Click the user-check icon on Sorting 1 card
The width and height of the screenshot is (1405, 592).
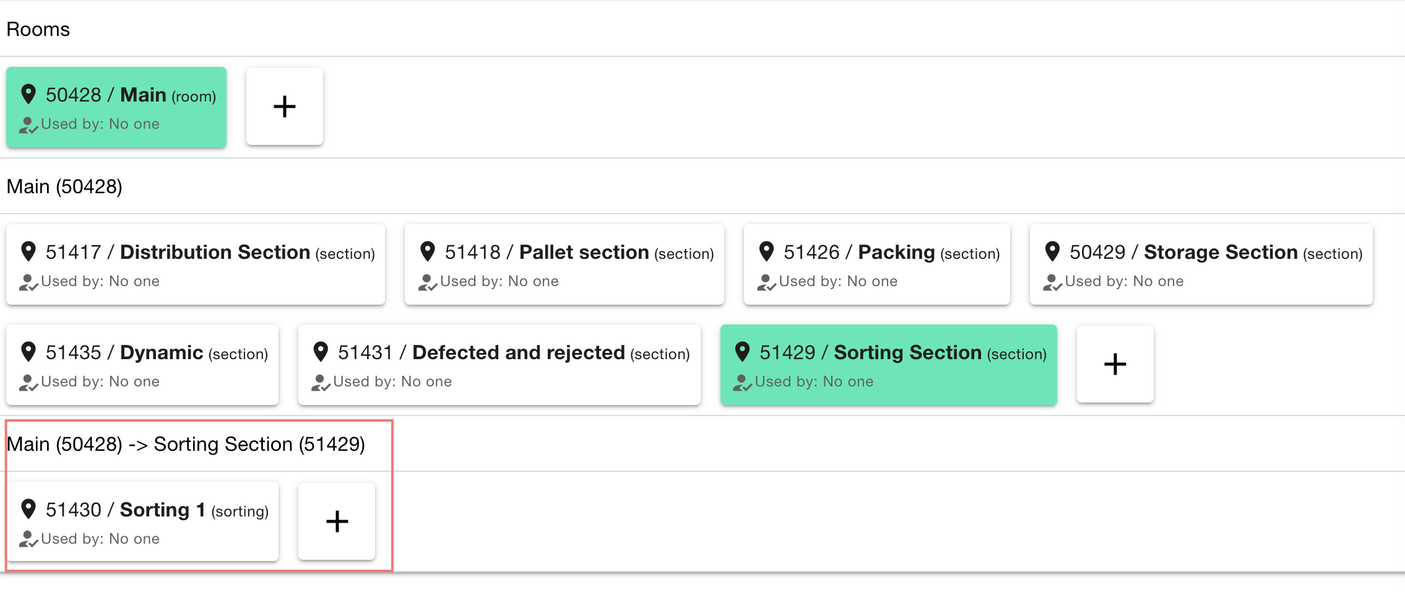28,539
